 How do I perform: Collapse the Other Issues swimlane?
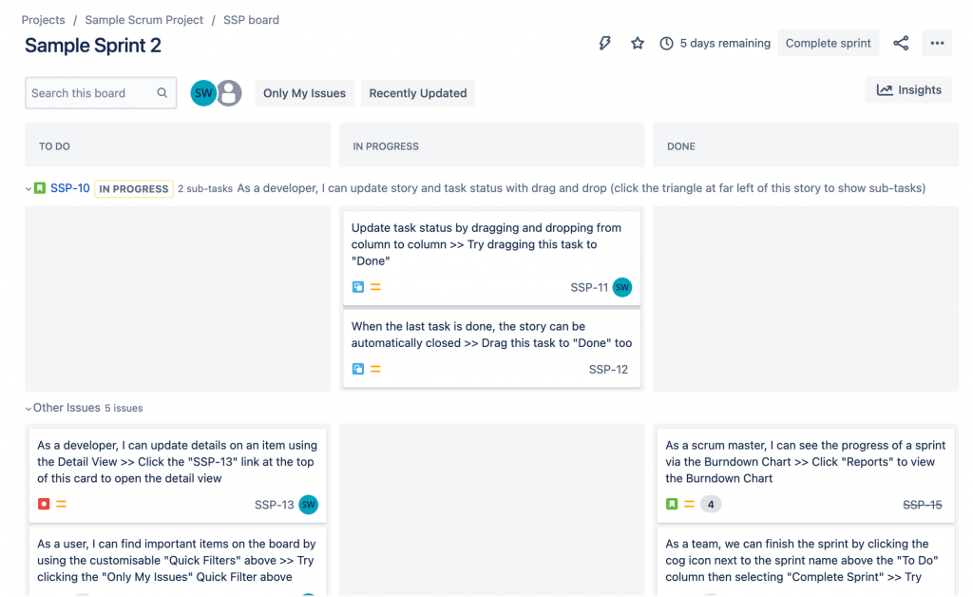click(x=29, y=408)
